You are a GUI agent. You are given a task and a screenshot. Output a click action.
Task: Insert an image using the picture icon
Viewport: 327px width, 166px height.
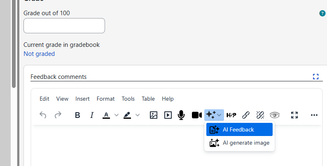tap(154, 115)
